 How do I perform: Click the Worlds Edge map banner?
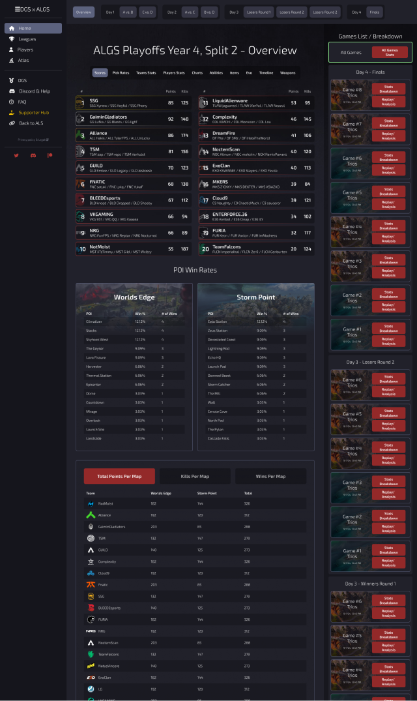pos(134,297)
